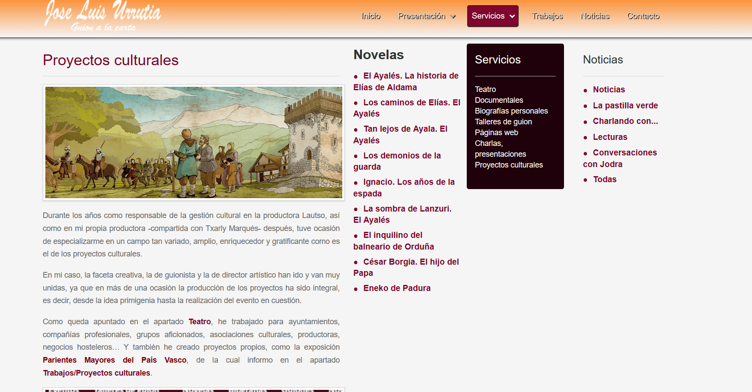Select Talleres de guion in Servicios panel
The height and width of the screenshot is (392, 752).
[503, 122]
